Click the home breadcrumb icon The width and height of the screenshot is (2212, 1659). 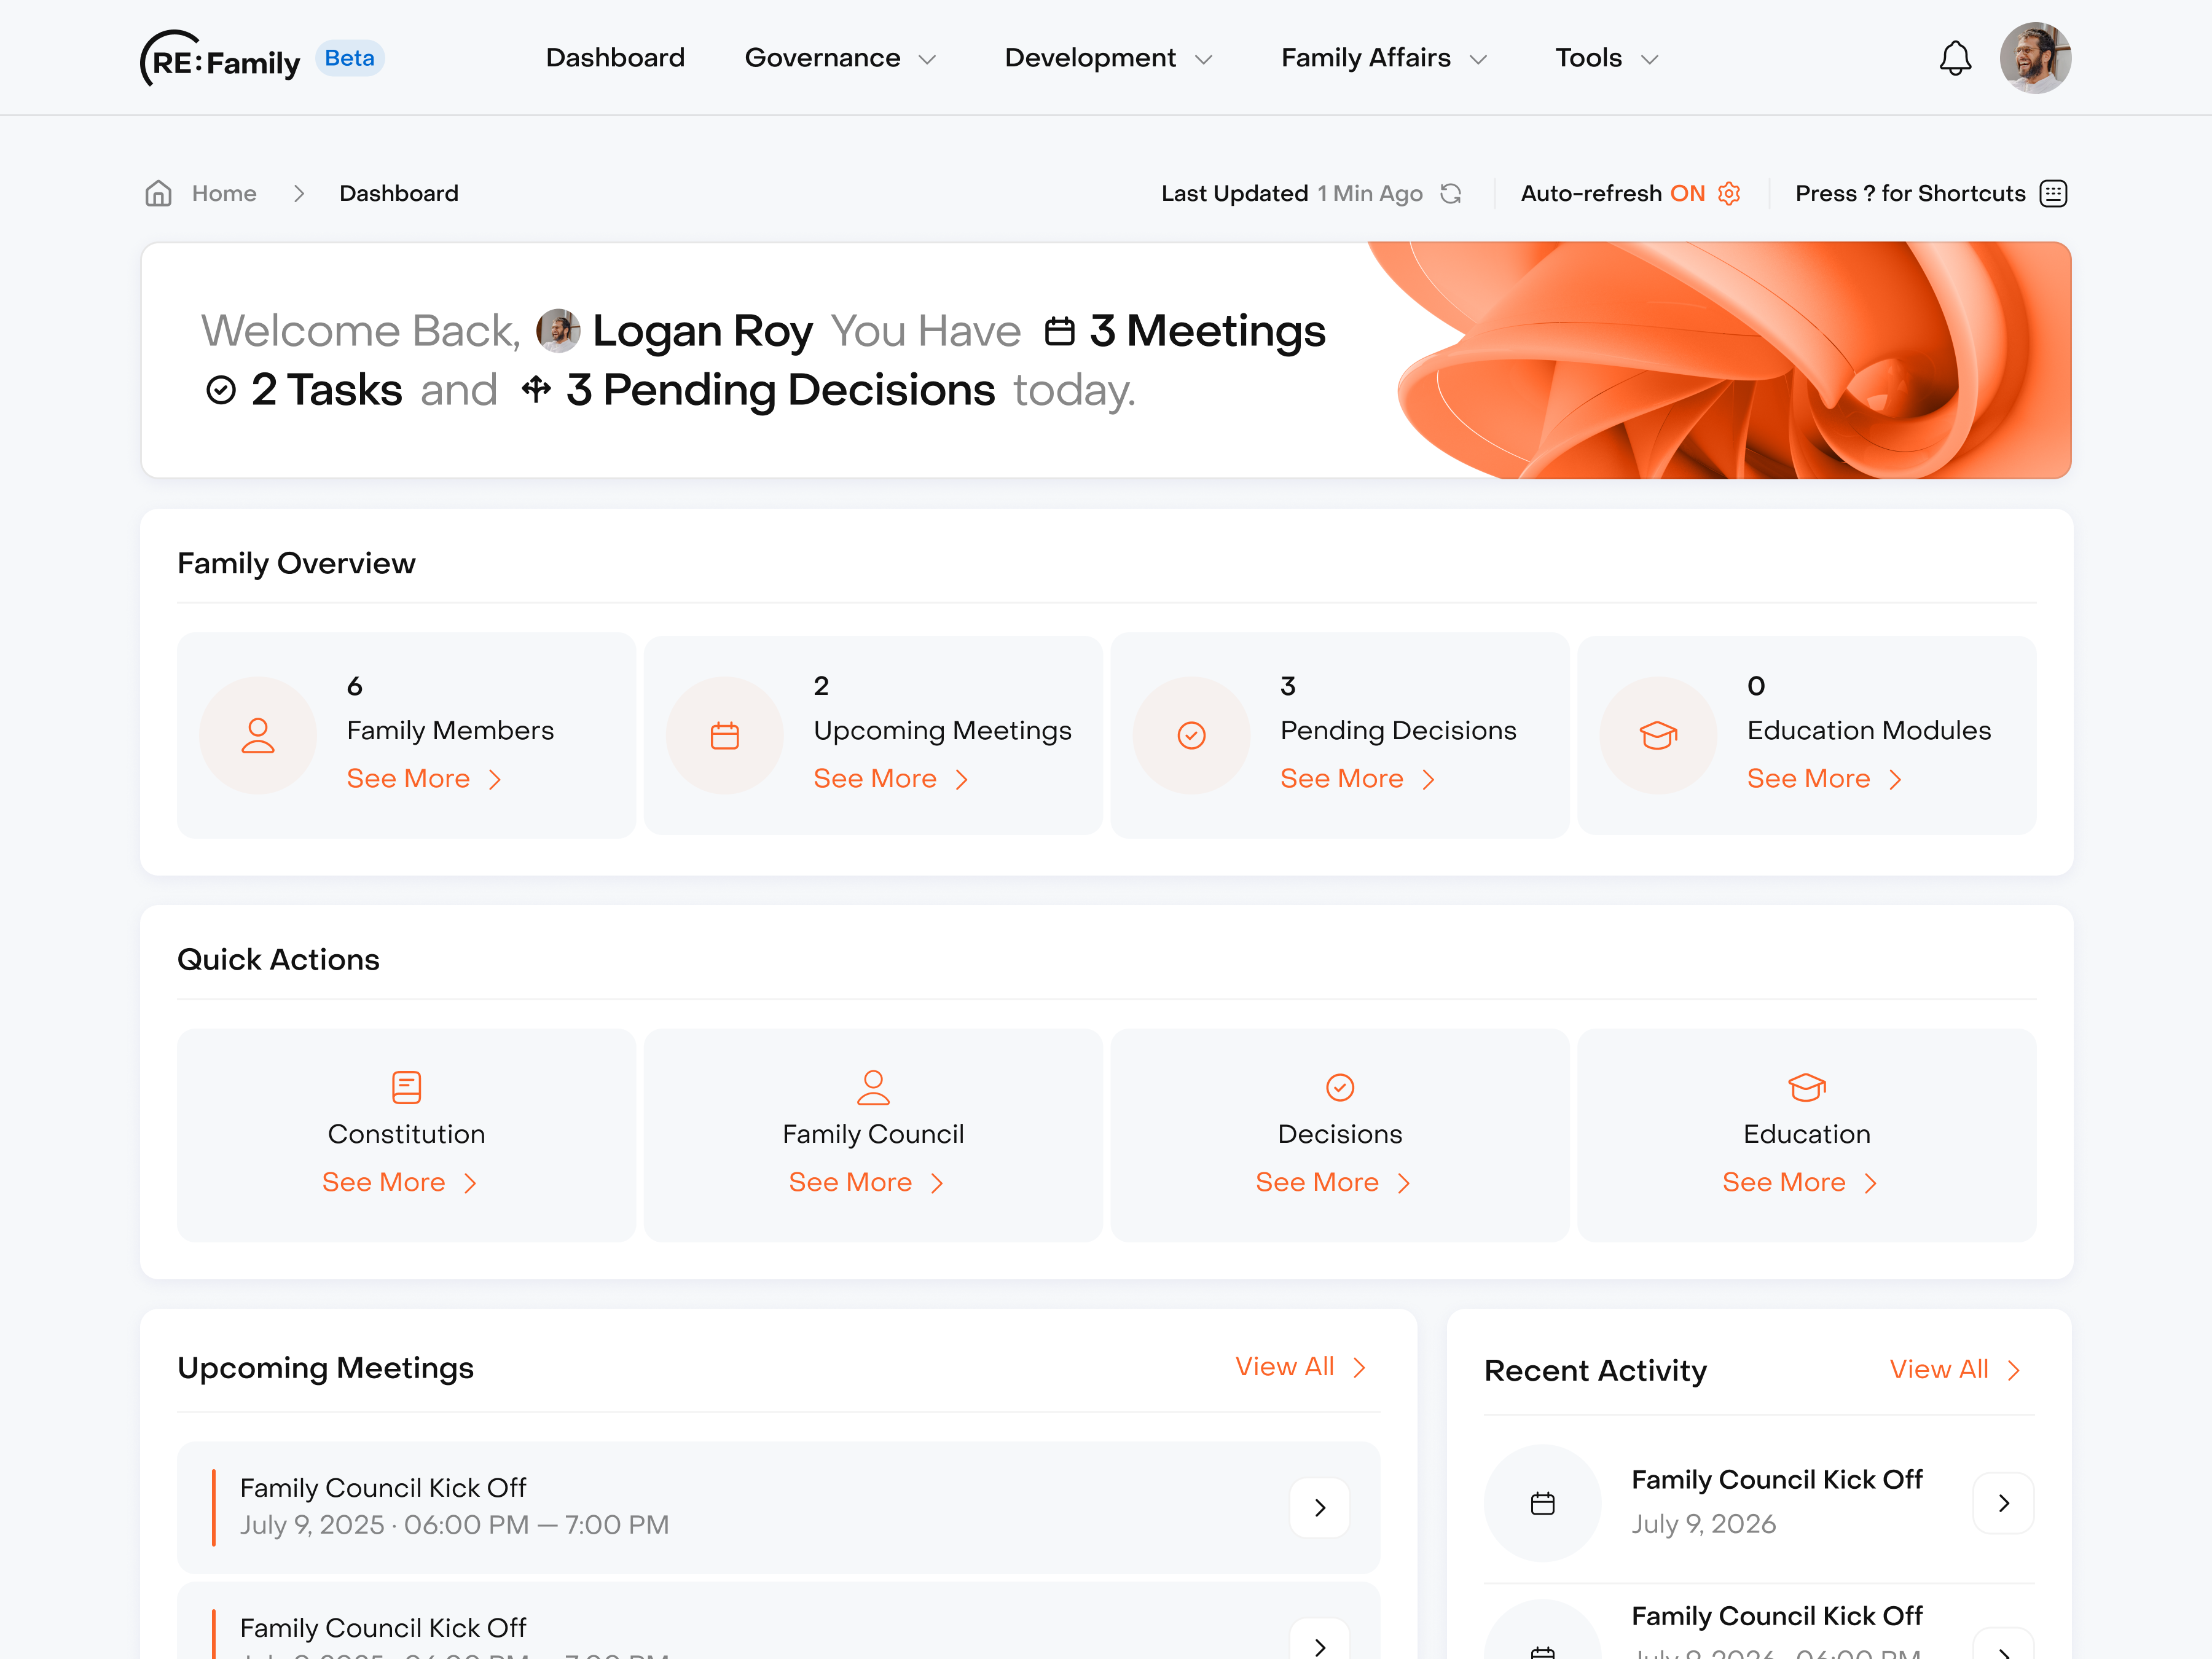158,193
